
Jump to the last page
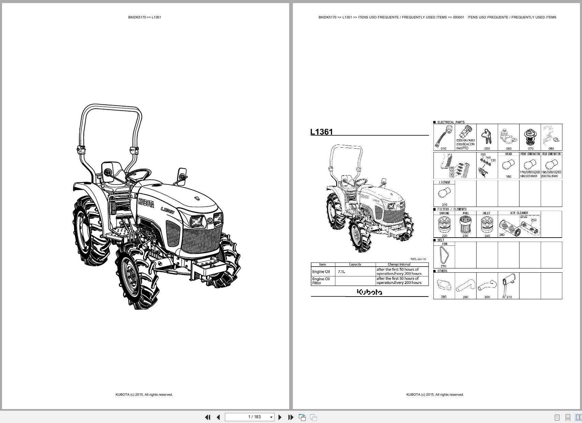click(291, 417)
